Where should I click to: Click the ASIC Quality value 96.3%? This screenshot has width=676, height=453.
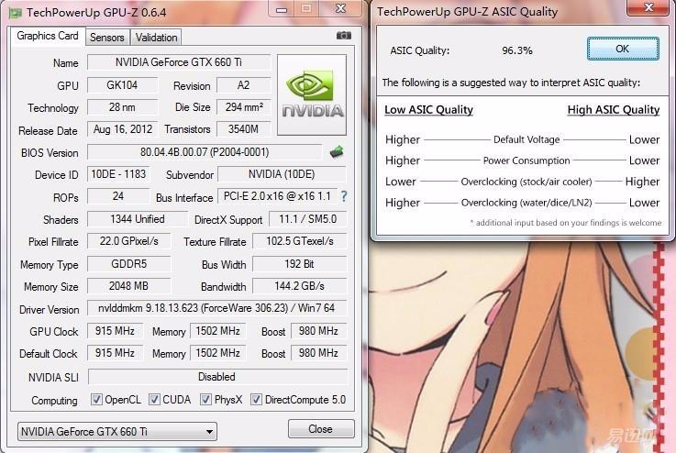tap(517, 50)
